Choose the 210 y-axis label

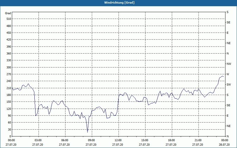[9, 88]
